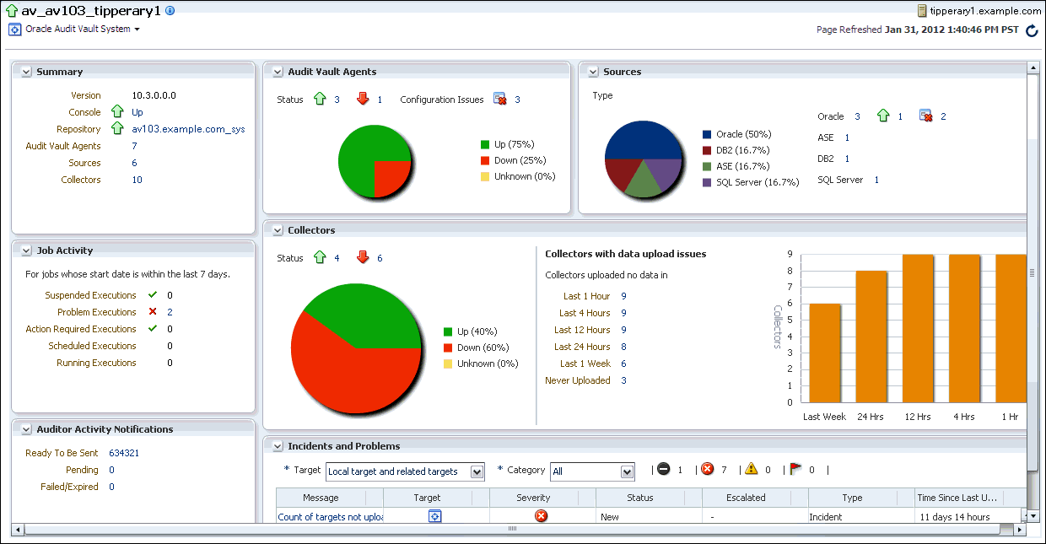Collapse the Job Activity panel

[x=26, y=250]
